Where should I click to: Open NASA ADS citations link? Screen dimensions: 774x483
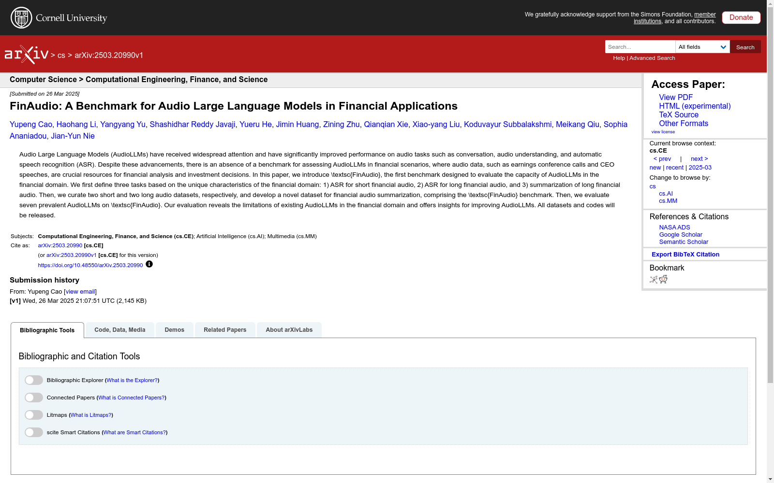pos(674,227)
